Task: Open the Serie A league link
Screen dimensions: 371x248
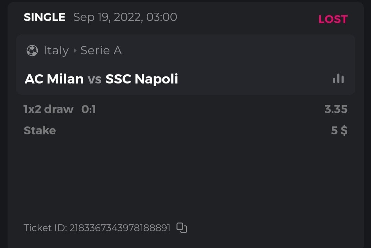Action: pos(101,51)
